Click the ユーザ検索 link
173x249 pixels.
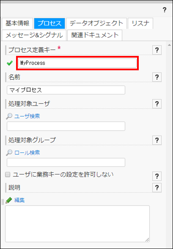point(27,116)
